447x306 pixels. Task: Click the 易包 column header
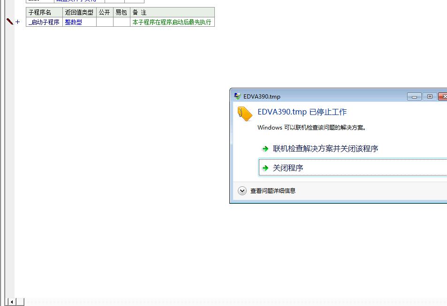pos(121,12)
